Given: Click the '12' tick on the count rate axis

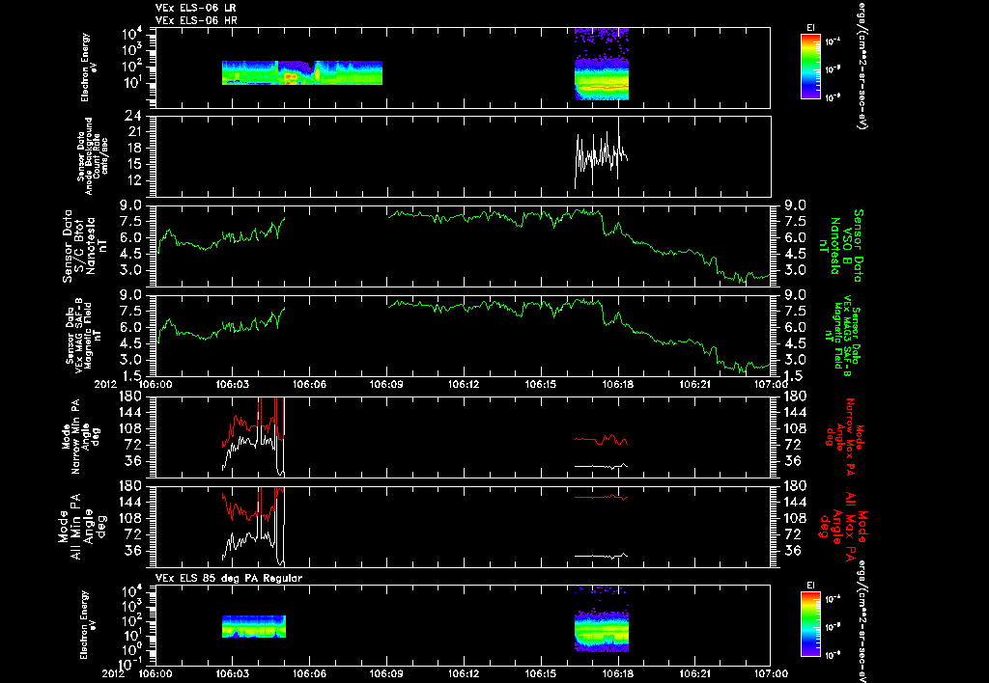Looking at the screenshot, I should tap(134, 180).
